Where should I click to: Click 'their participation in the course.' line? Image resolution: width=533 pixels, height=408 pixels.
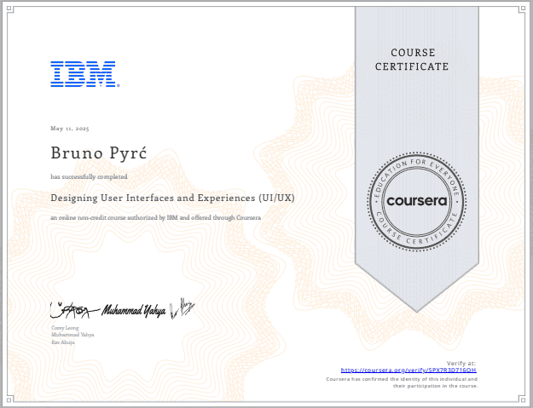(436, 386)
